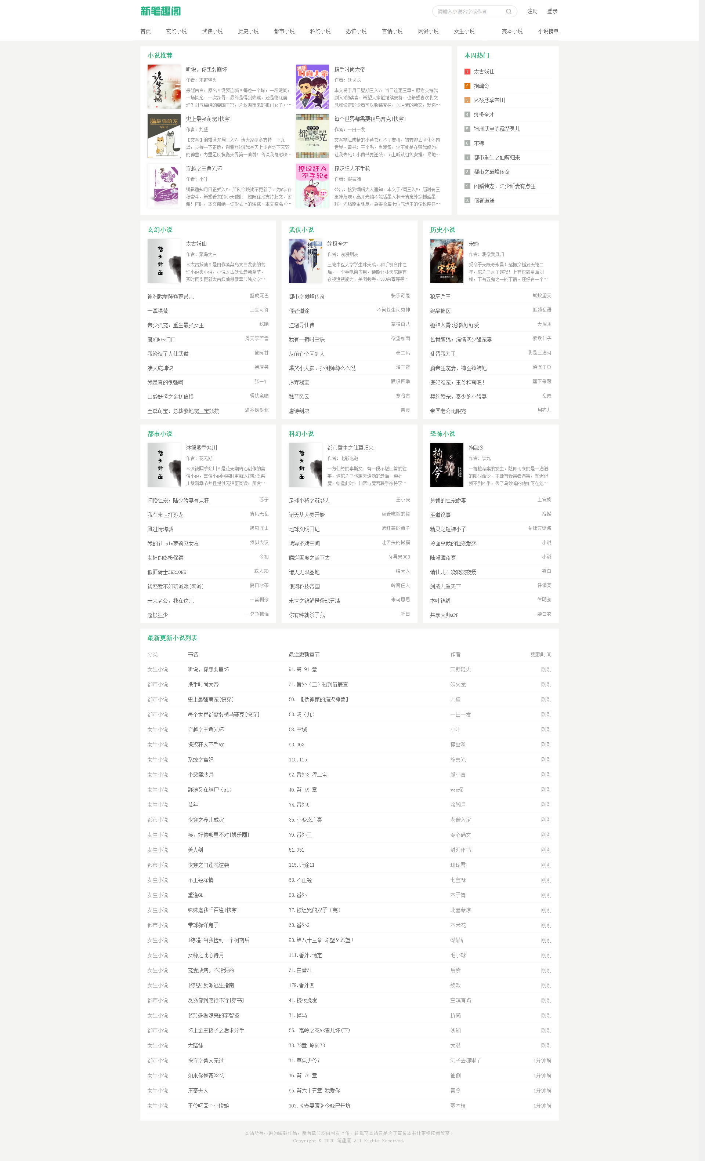The image size is (705, 1161).
Task: Open the 宋缔 history novel cover
Action: 446,261
